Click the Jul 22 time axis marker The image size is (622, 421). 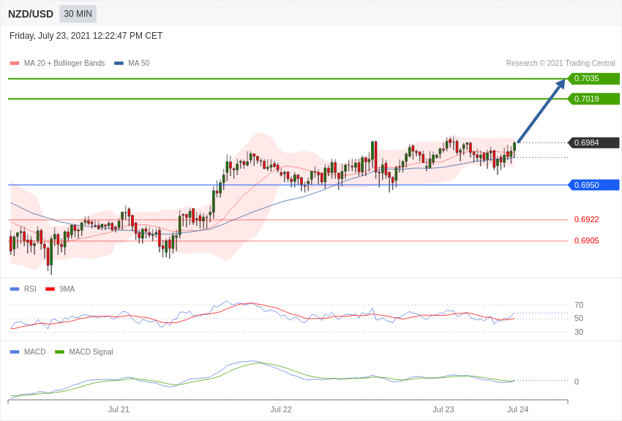281,409
